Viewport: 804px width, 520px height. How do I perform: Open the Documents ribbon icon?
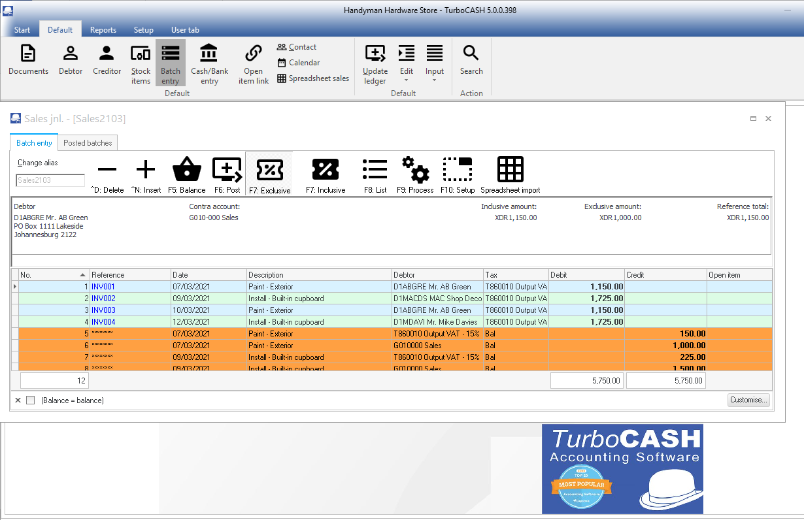pyautogui.click(x=28, y=60)
